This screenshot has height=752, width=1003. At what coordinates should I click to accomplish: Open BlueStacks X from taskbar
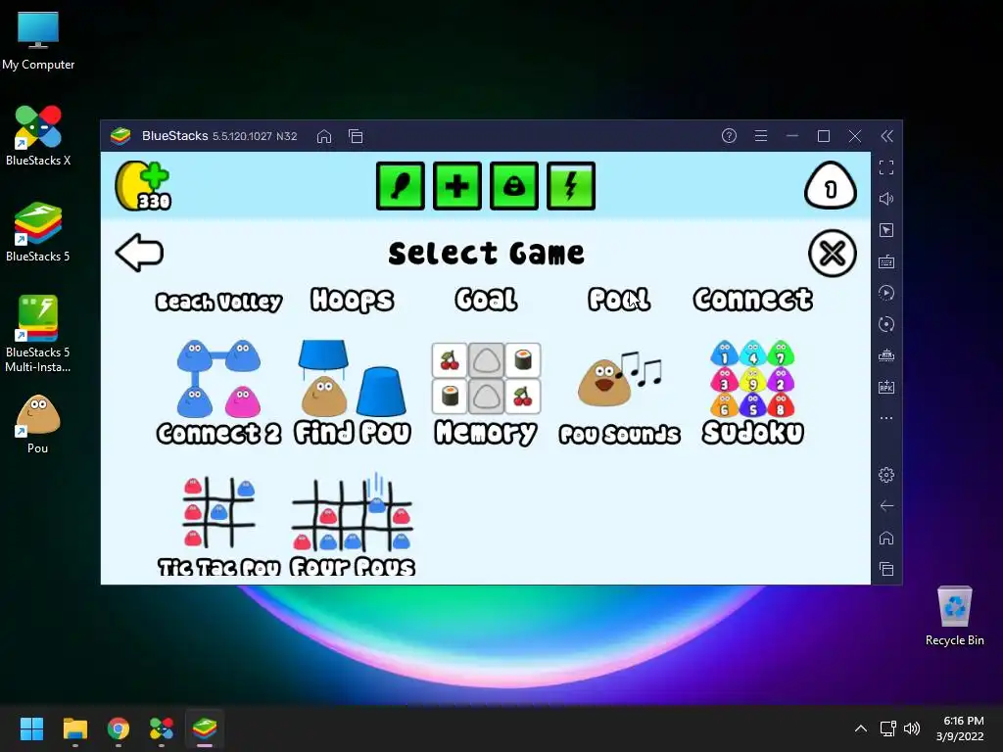click(x=162, y=728)
